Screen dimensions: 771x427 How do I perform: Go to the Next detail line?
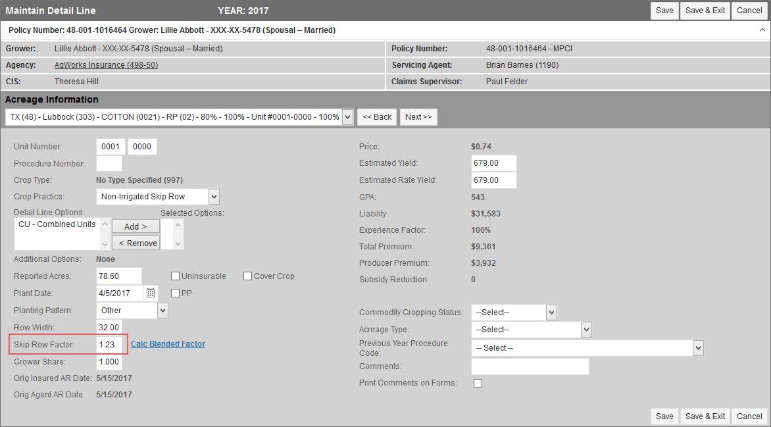[418, 117]
